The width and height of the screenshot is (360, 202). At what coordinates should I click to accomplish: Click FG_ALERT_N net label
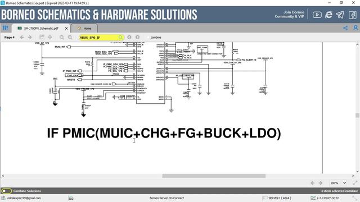pyautogui.click(x=249, y=60)
